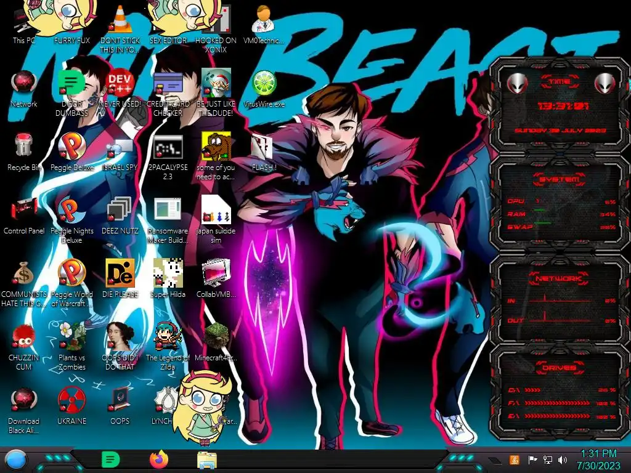Open UKRAINE radiation symbol icon
Image resolution: width=631 pixels, height=473 pixels.
71,405
